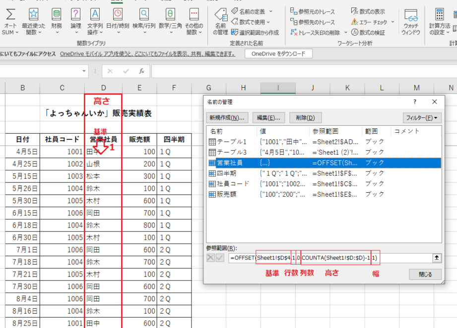Viewport: 457px width, 328px height.
Task: Select the 日付 header cell
Action: 22,139
